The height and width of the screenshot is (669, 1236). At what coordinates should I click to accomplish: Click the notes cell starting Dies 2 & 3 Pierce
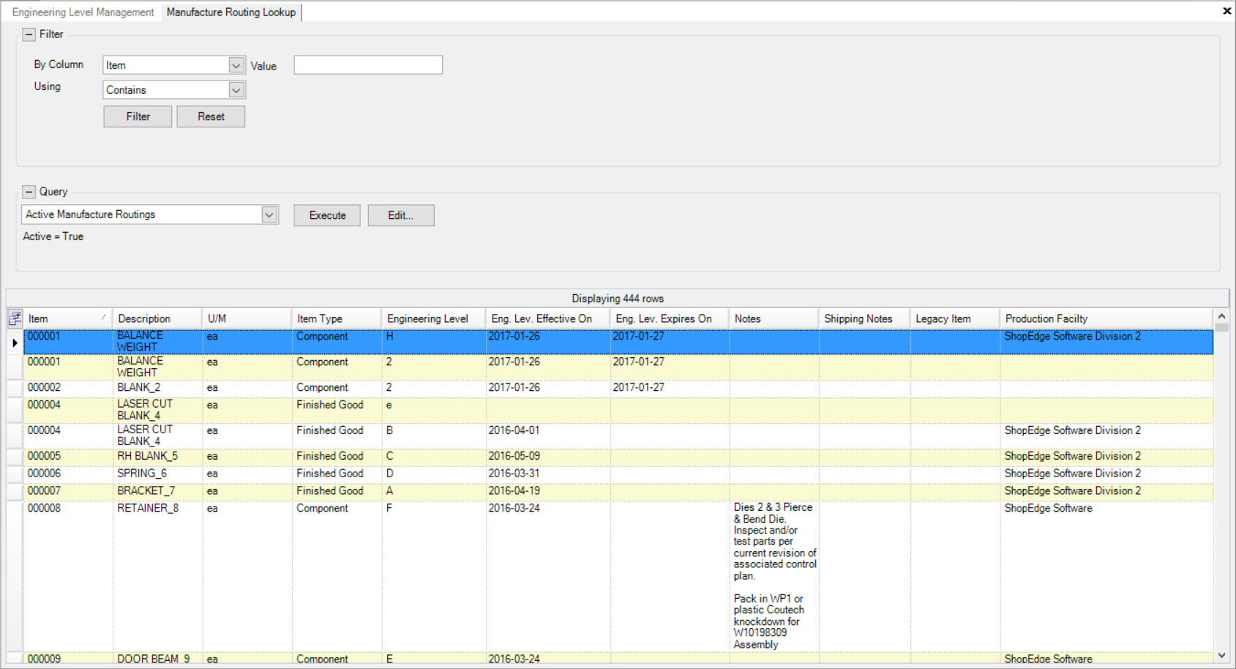[774, 576]
